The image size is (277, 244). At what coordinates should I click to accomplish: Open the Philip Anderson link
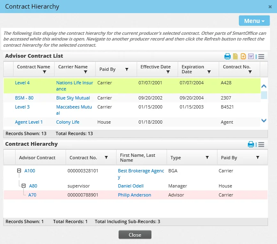[x=135, y=195]
